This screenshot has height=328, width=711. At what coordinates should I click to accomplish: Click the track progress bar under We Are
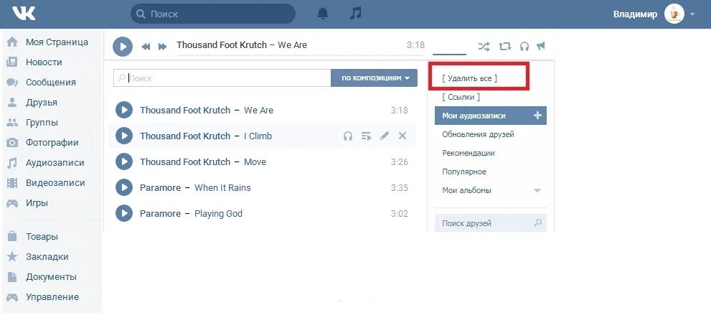301,55
